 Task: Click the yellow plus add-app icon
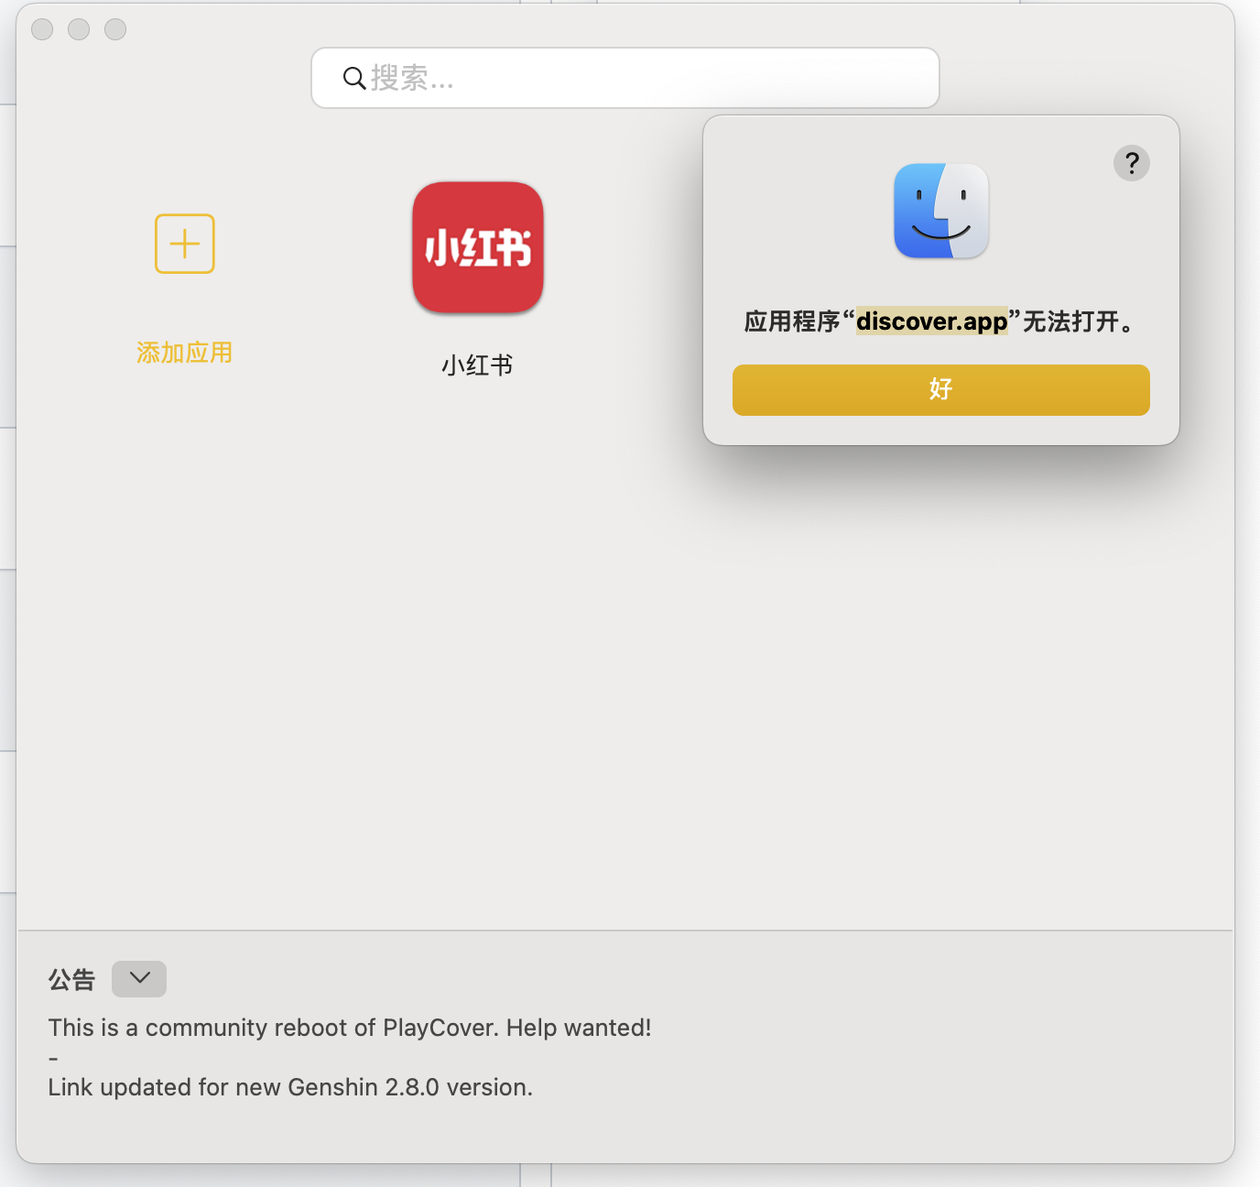point(185,244)
